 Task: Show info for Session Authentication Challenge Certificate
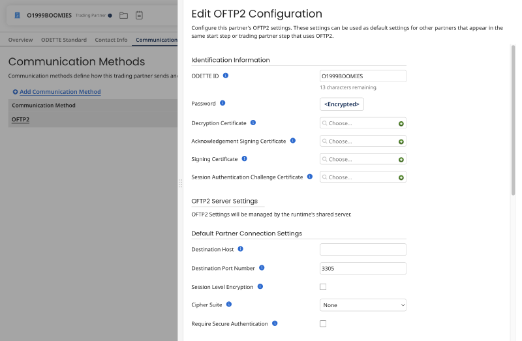(310, 177)
